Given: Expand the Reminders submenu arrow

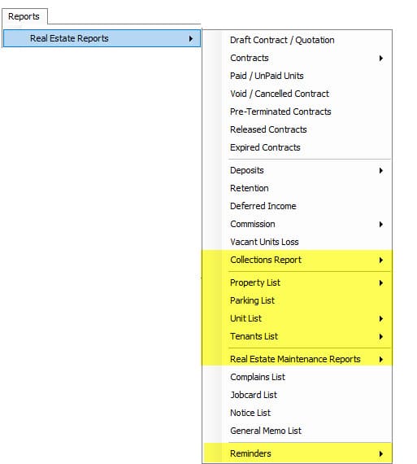Looking at the screenshot, I should point(381,453).
